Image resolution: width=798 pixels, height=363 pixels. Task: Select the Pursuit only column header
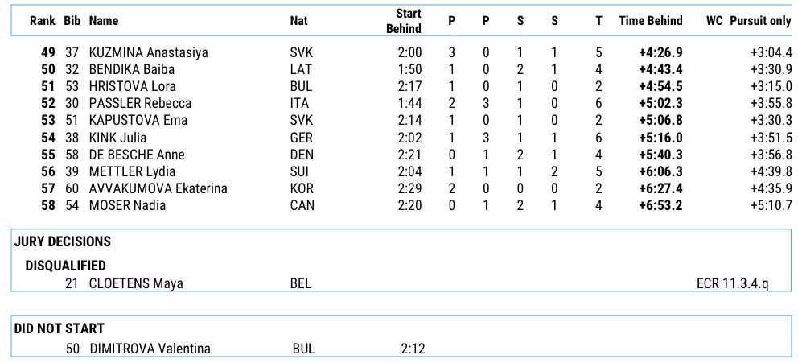click(x=760, y=21)
